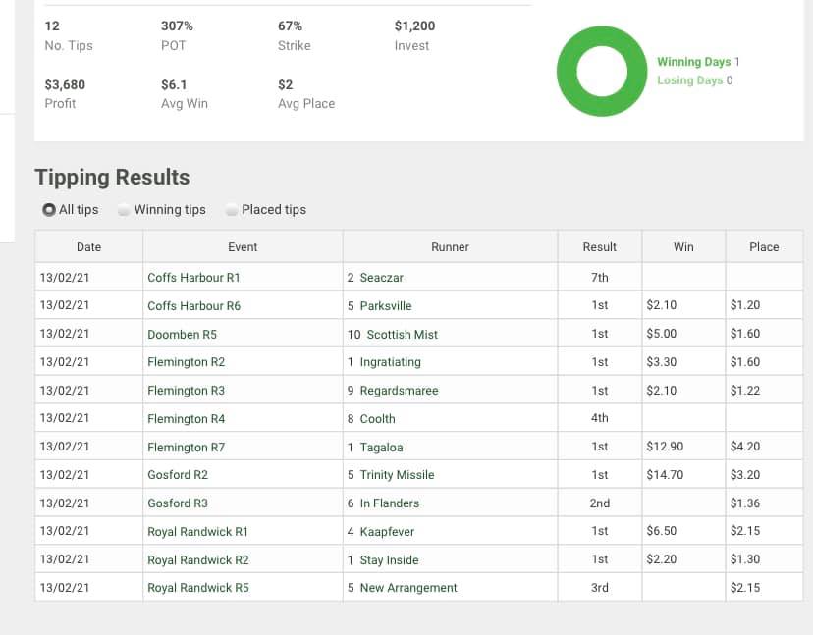Viewport: 813px width, 635px height.
Task: Click the $2 Avg Place value
Action: pos(285,84)
